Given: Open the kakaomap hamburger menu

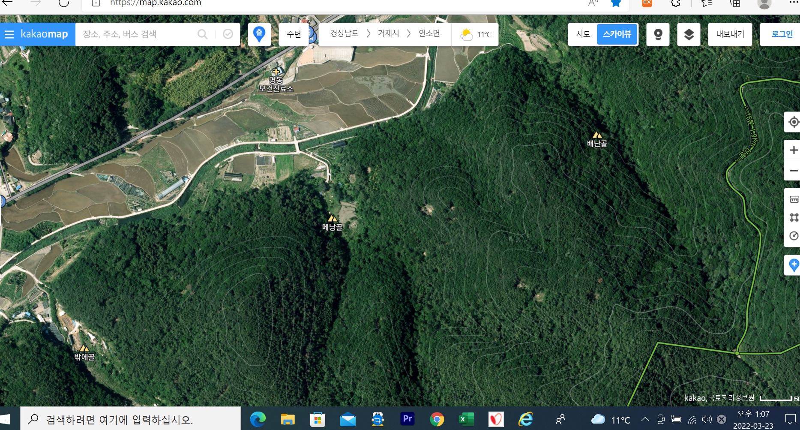Looking at the screenshot, I should [9, 34].
